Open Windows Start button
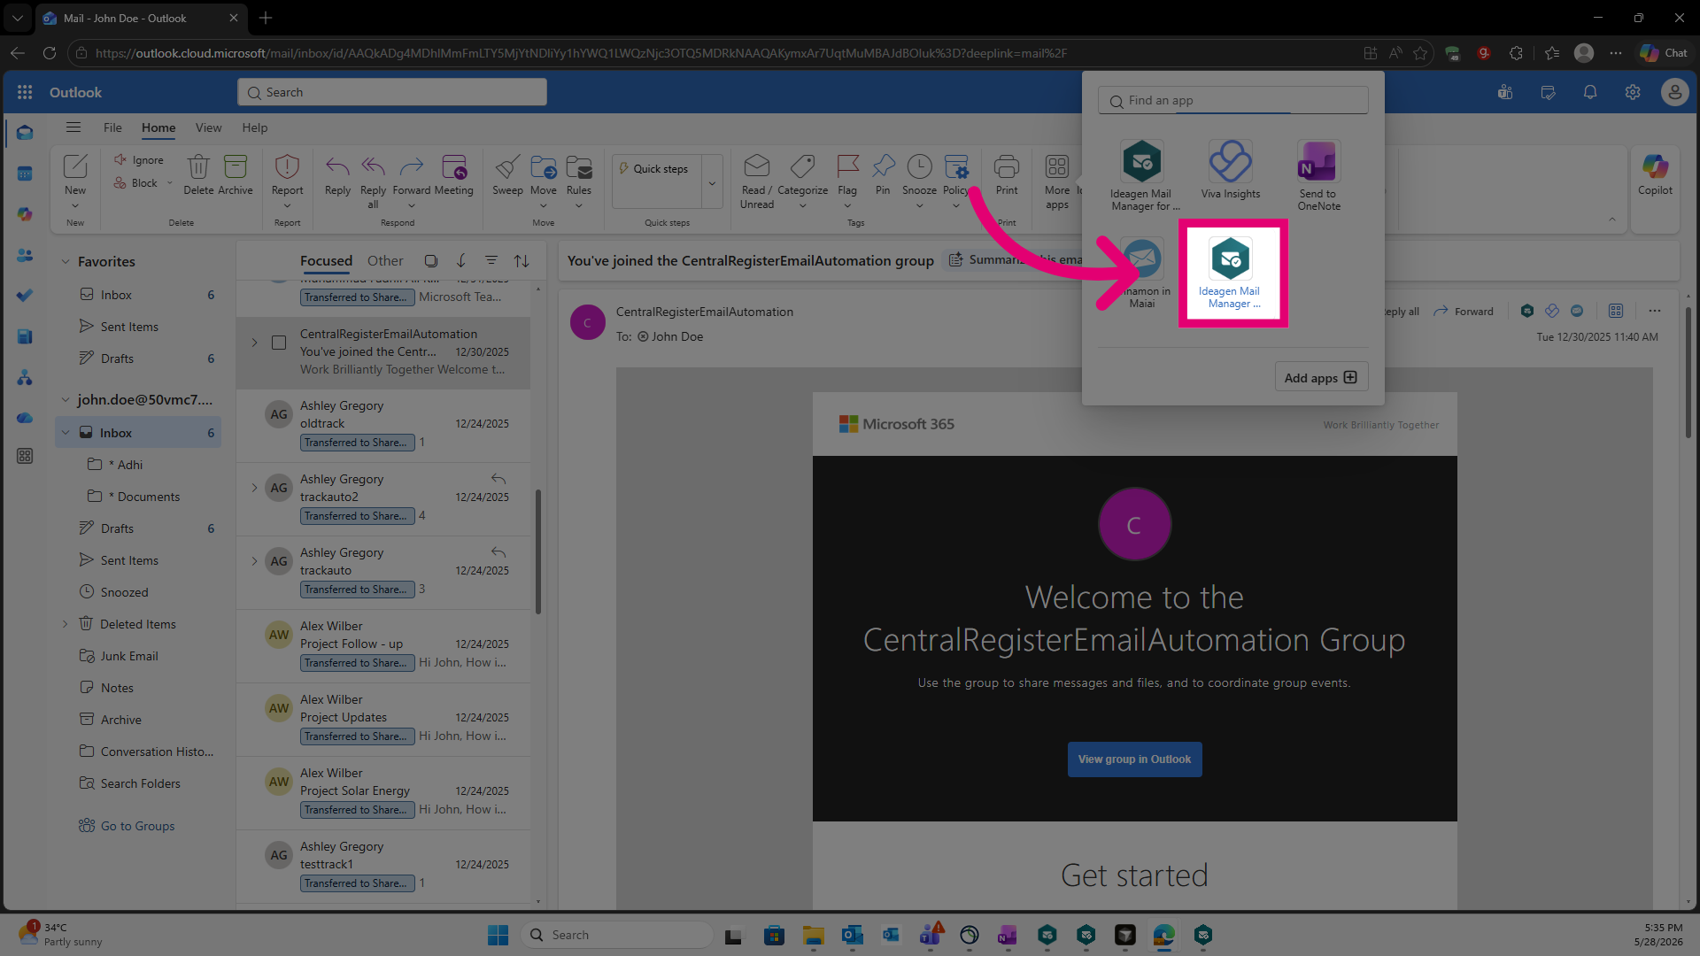1700x956 pixels. pyautogui.click(x=498, y=935)
